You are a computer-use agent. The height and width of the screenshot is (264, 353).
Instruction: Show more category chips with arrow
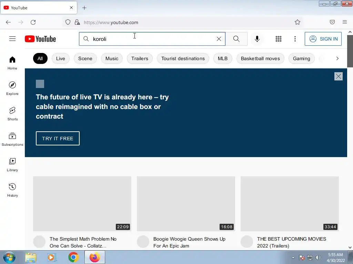(337, 58)
